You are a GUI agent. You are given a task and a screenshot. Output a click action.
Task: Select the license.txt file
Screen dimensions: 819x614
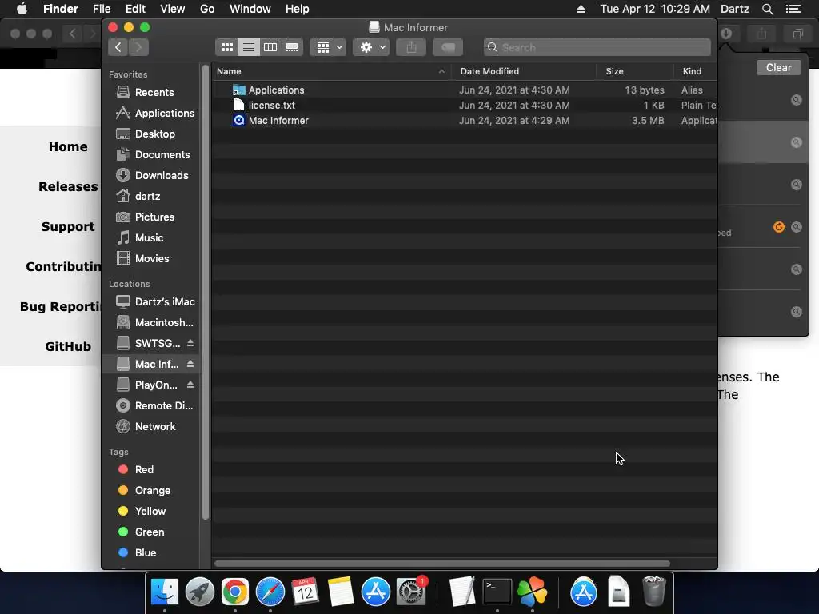(x=465, y=105)
